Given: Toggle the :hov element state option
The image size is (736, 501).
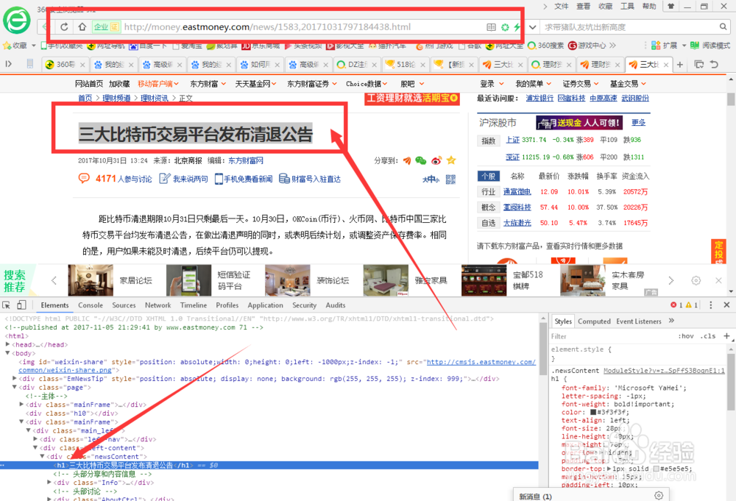Looking at the screenshot, I should (x=686, y=336).
